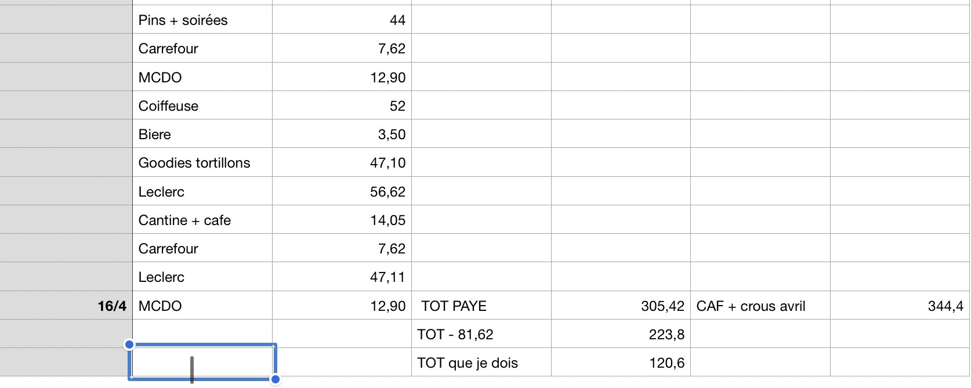Click the Coiffeuse amount 52 cell
Screen dimensions: 971x388
pyautogui.click(x=342, y=106)
